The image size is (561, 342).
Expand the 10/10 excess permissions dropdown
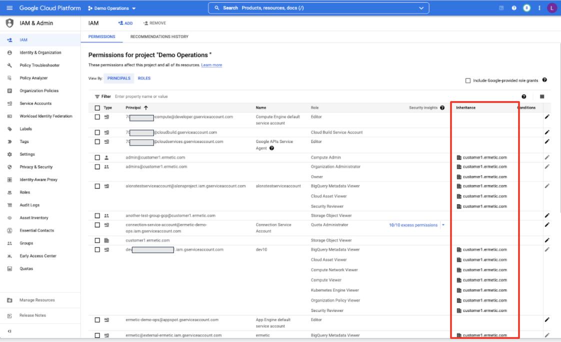tap(443, 225)
